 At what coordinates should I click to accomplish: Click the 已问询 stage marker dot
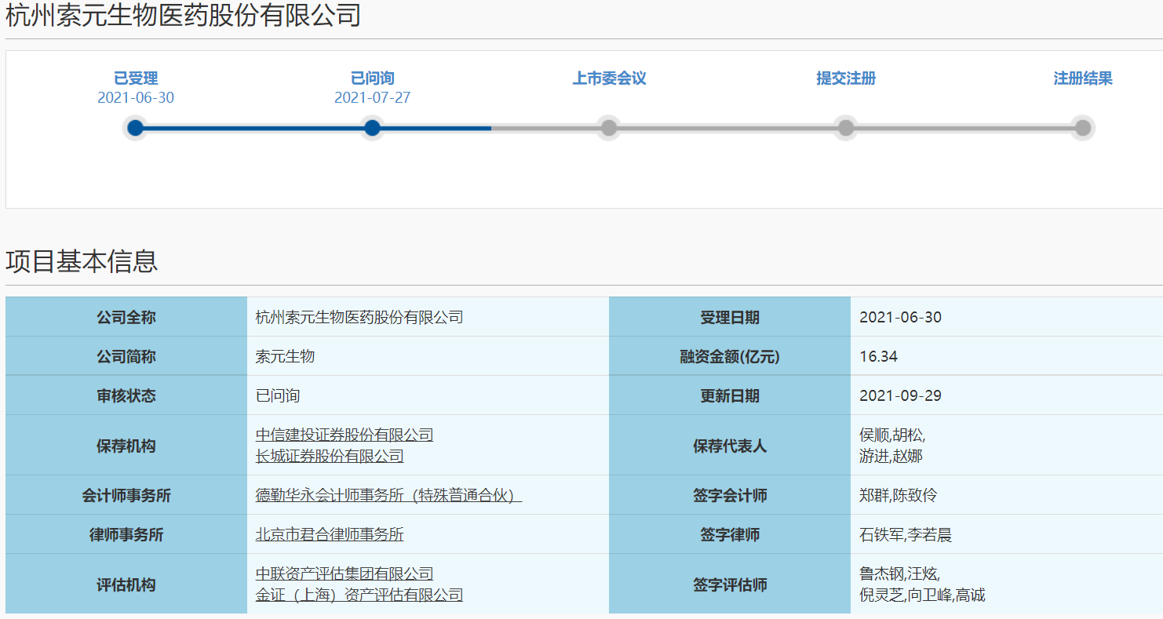click(373, 128)
